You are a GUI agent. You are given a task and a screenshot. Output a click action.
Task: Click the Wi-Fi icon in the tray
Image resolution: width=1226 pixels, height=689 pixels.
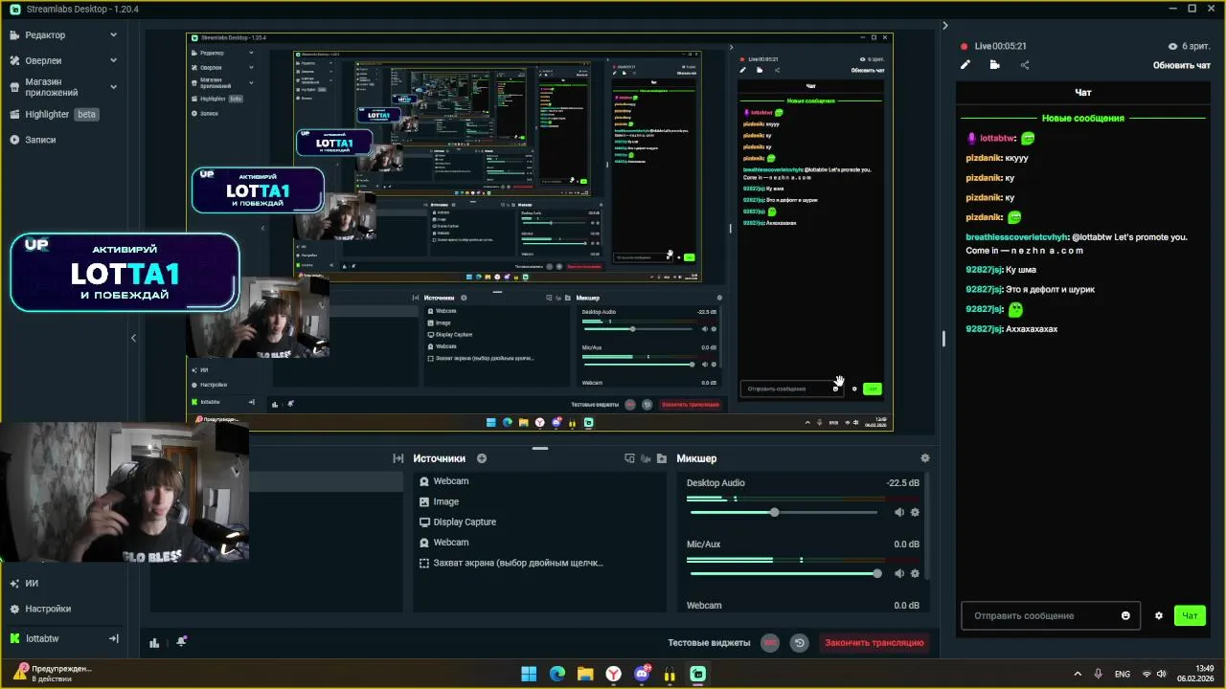[x=1147, y=674]
